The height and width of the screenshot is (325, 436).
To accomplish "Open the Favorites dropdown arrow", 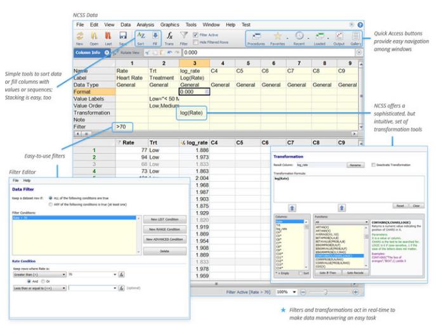I will [x=287, y=39].
